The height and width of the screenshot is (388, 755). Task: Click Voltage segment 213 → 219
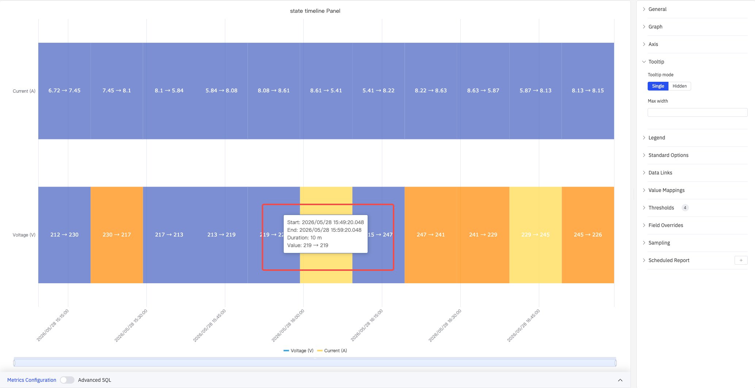[221, 235]
